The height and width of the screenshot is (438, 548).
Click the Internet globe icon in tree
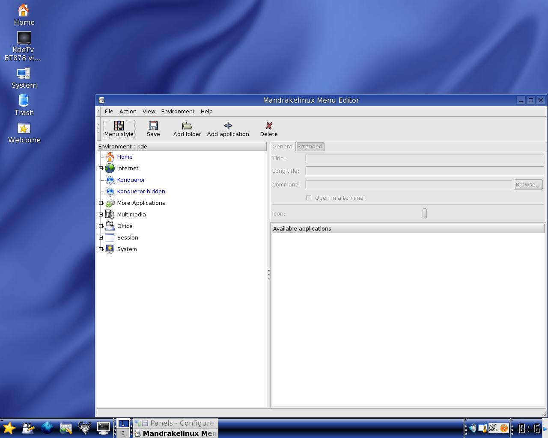(110, 168)
